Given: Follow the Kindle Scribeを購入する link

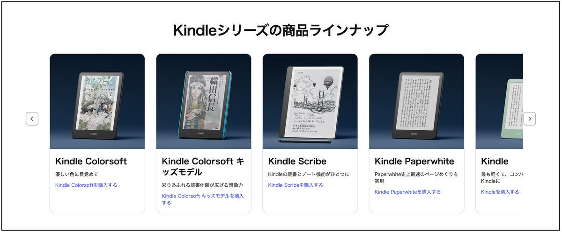Looking at the screenshot, I should click(296, 185).
